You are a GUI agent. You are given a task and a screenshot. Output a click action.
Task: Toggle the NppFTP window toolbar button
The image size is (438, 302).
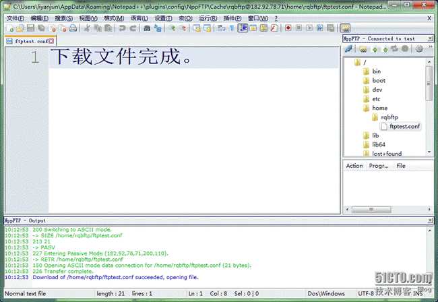point(345,28)
